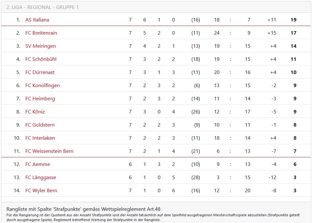The width and height of the screenshot is (317, 223).
Task: Select FC Schönbühl in the standings
Action: pos(41,59)
